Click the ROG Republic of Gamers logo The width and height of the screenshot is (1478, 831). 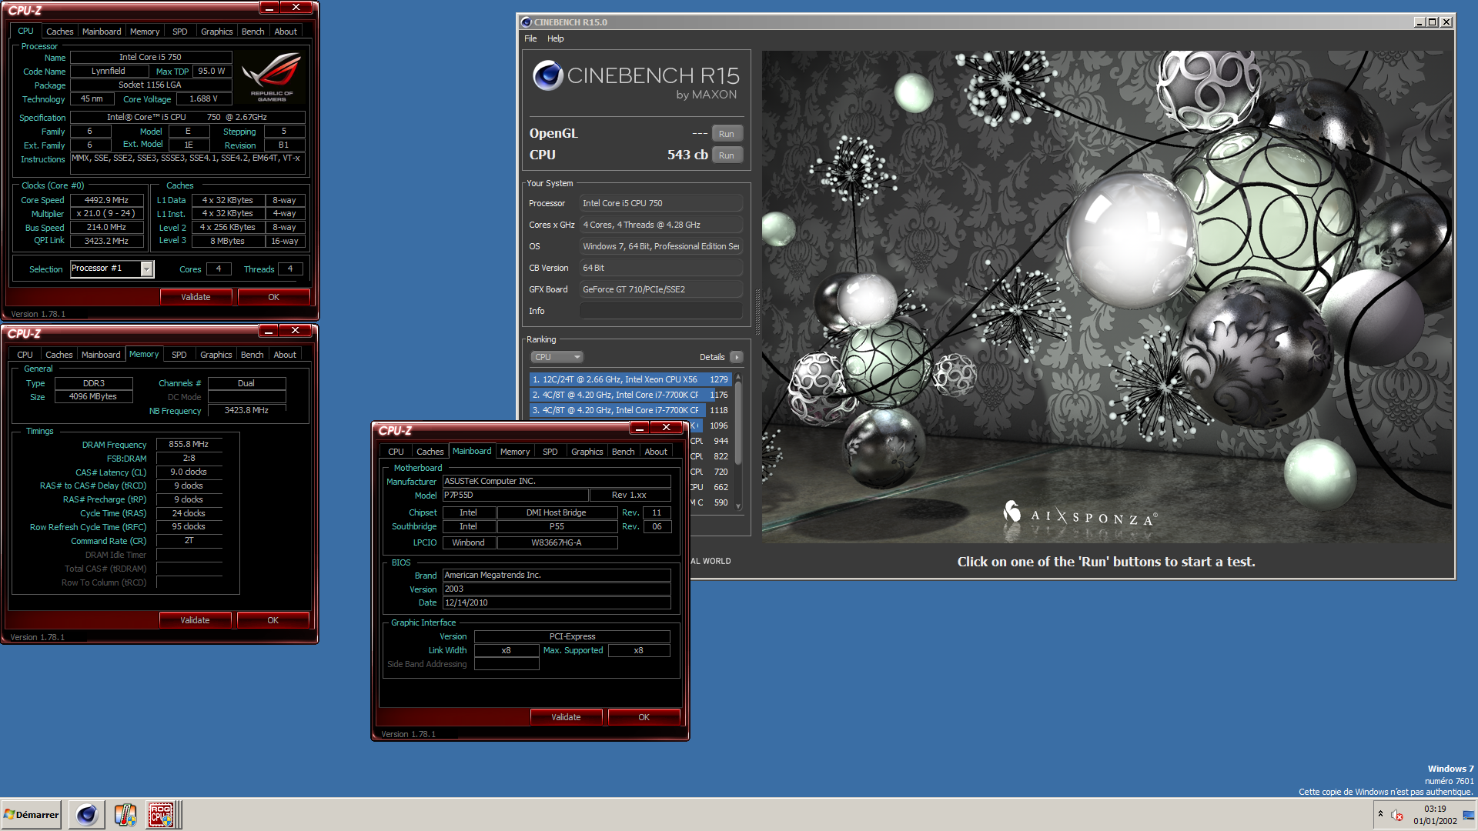[x=272, y=77]
